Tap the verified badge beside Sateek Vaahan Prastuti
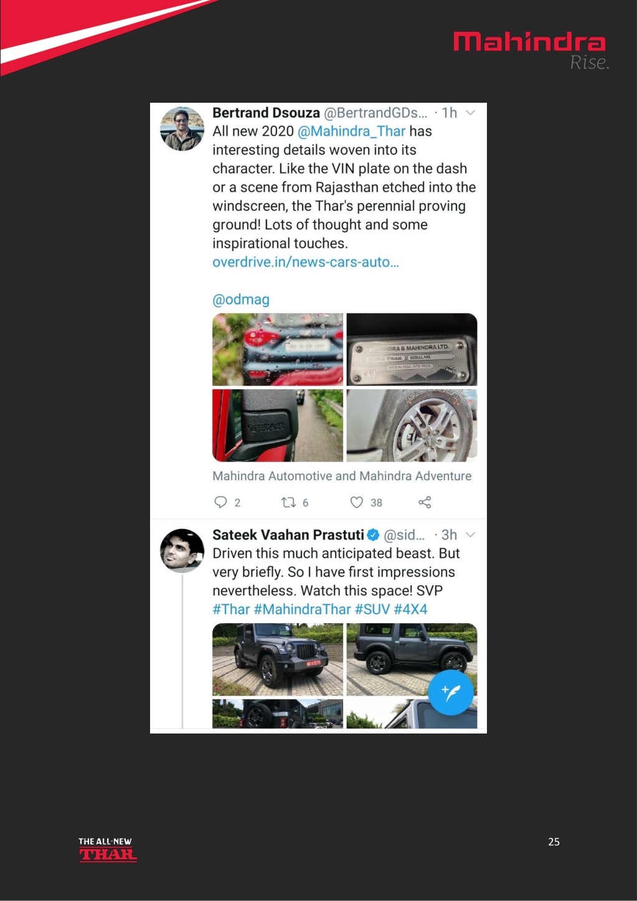The width and height of the screenshot is (637, 901). coord(373,535)
